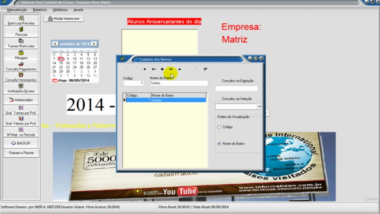This screenshot has height=214, width=380.
Task: Open Consulta Pagamentos sidebar button
Action: click(21, 66)
